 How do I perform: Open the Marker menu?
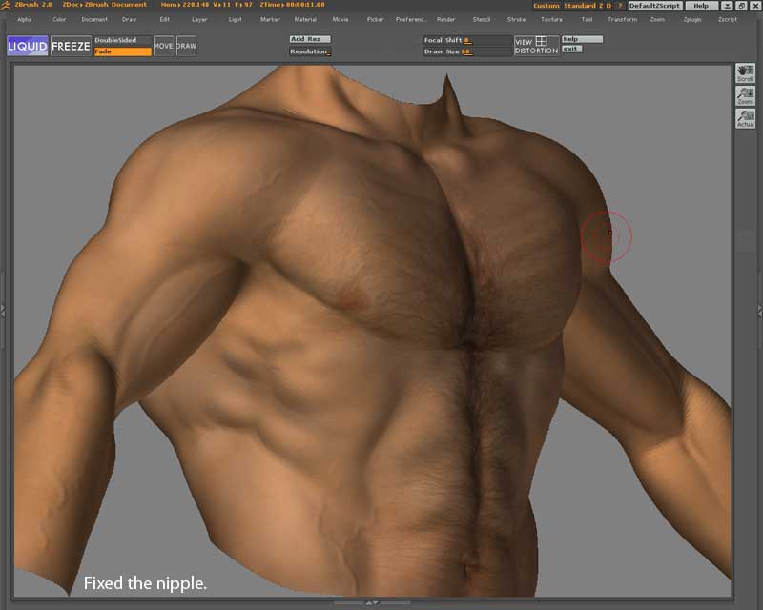tap(270, 19)
